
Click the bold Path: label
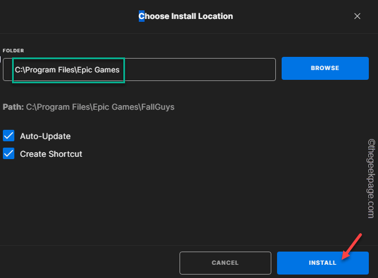[13, 107]
